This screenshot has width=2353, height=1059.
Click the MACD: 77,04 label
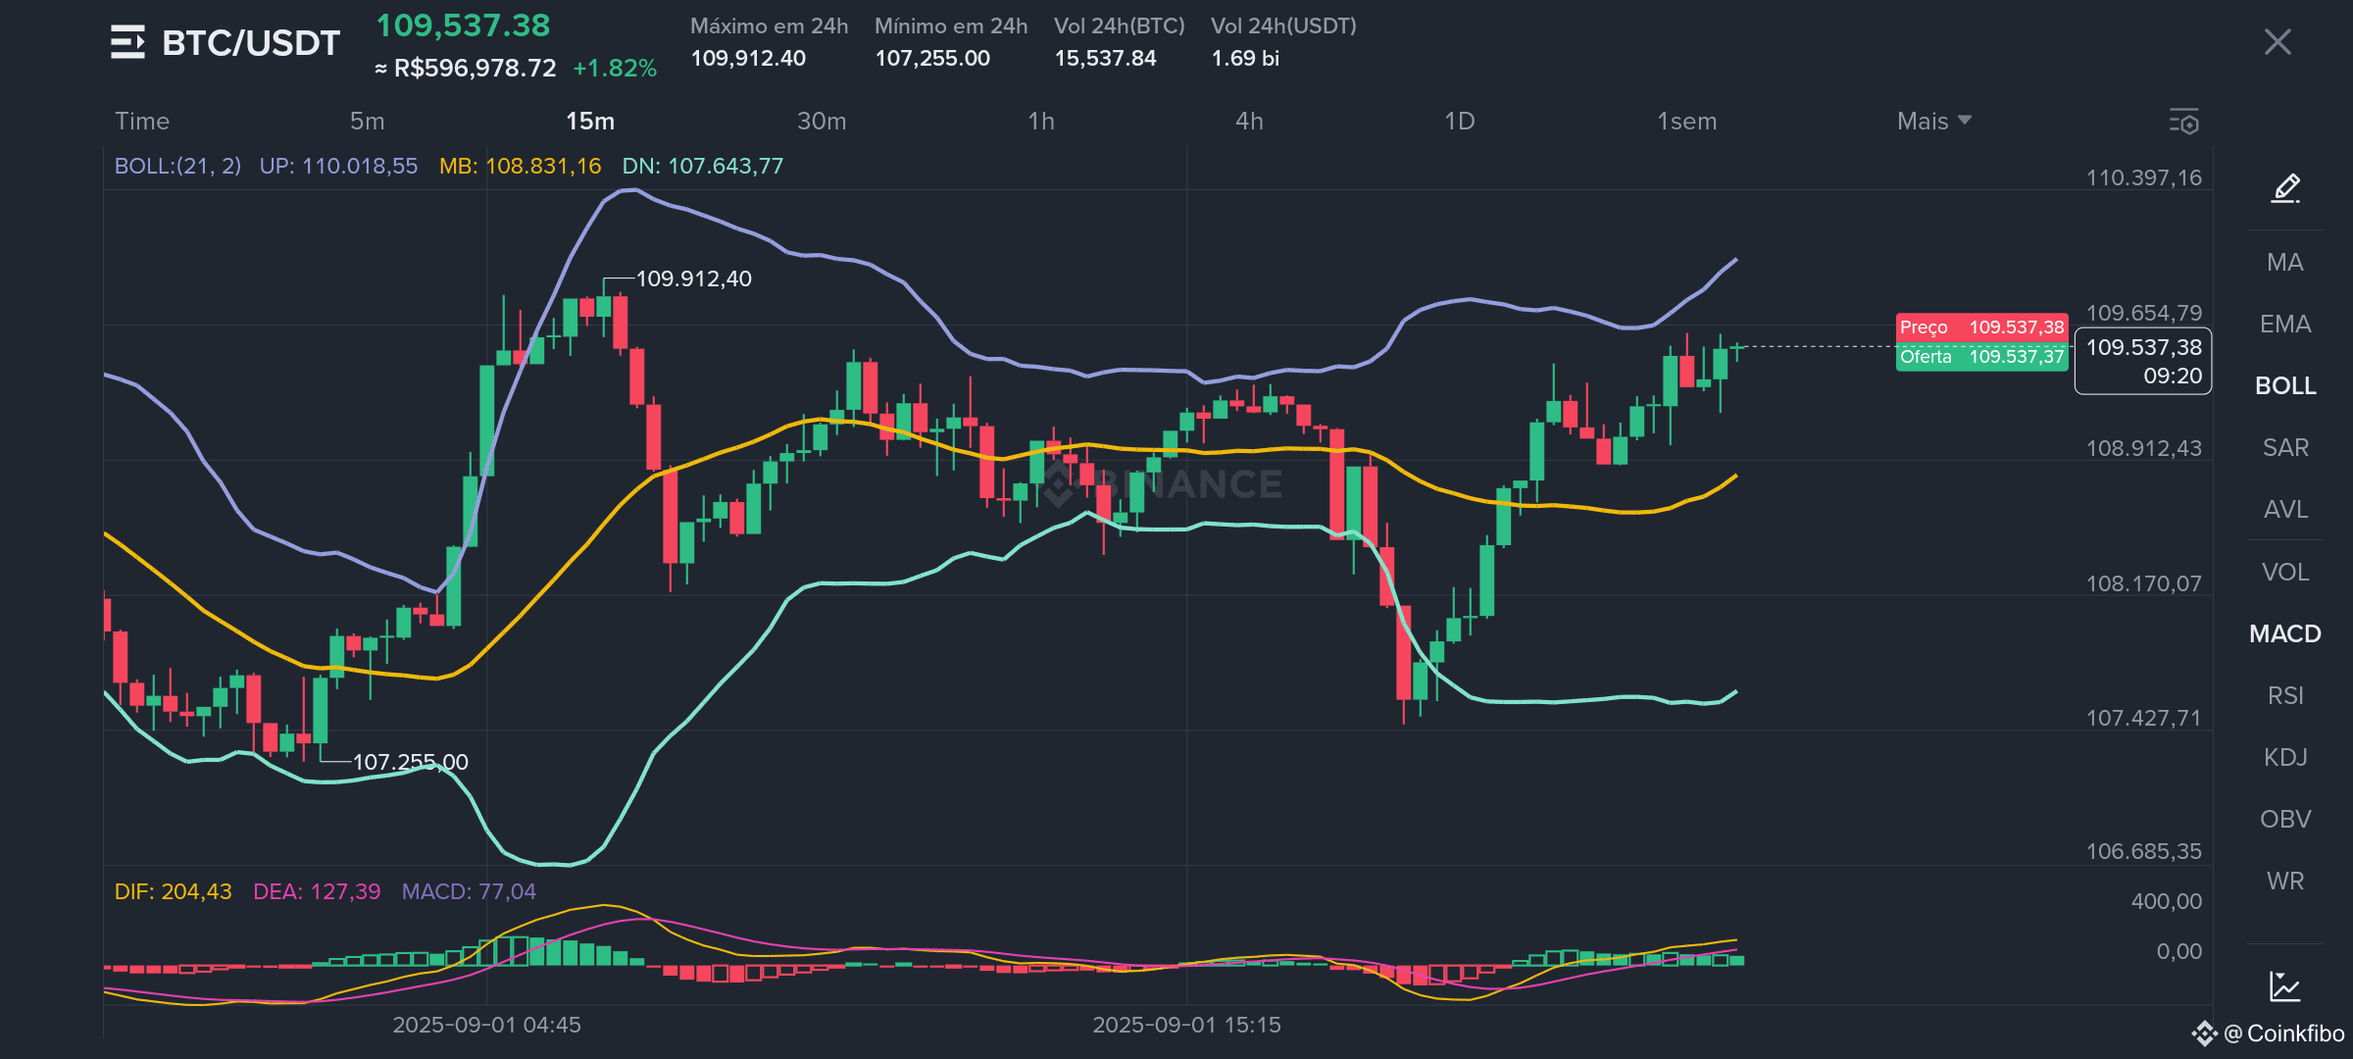pos(469,891)
